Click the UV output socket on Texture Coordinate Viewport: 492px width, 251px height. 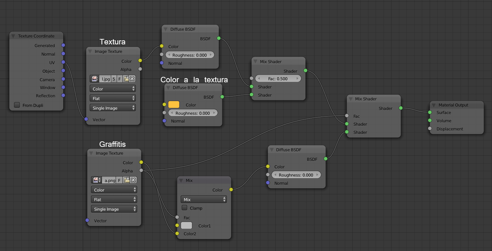[63, 62]
